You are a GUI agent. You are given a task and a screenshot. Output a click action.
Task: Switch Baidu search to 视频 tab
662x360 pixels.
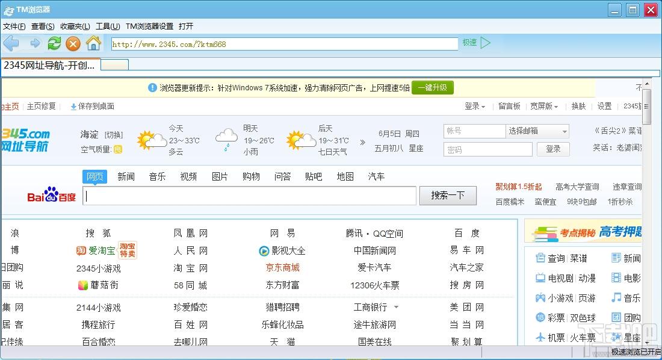[x=188, y=176]
